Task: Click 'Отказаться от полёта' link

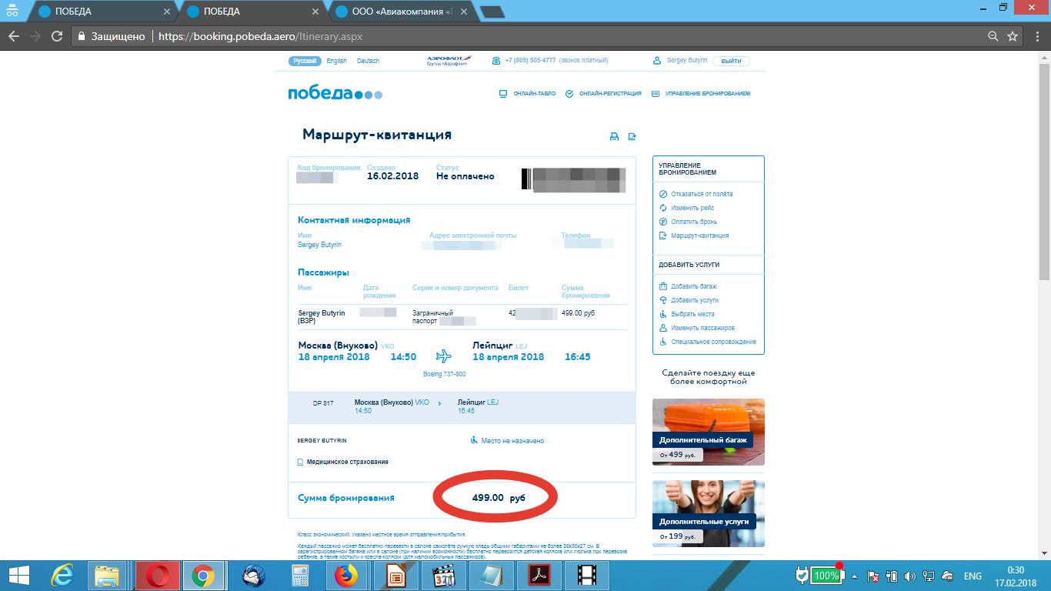Action: (702, 195)
